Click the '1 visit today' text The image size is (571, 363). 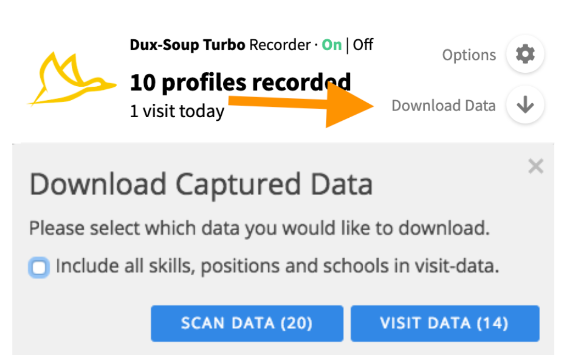177,111
